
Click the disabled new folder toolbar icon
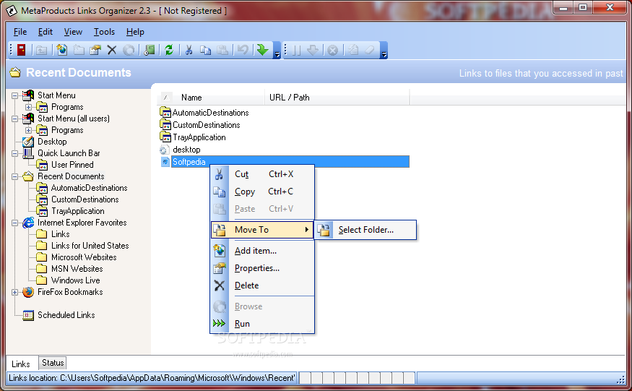(x=79, y=50)
